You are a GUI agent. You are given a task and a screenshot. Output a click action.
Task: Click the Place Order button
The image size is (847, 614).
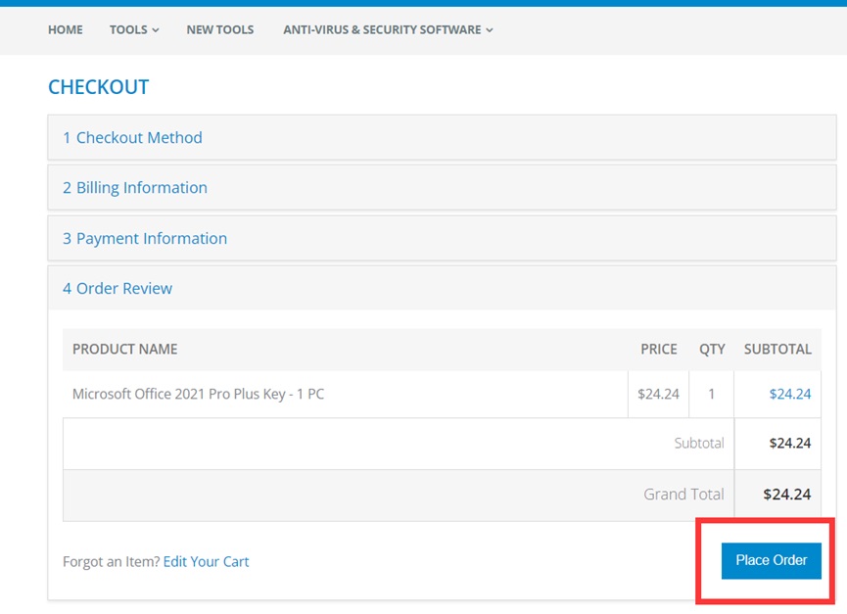[x=771, y=560]
